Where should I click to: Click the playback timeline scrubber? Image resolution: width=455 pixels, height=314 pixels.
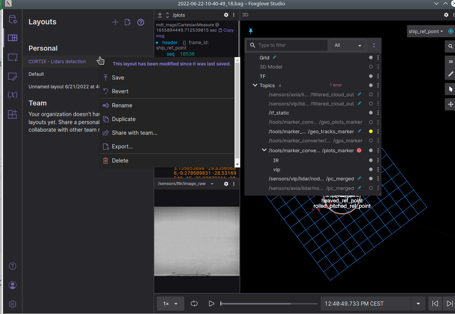(269, 304)
